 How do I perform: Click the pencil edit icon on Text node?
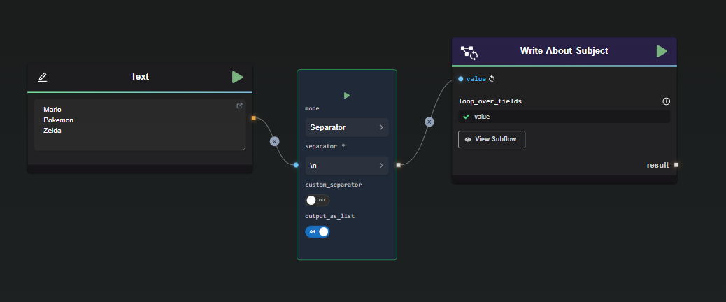click(x=43, y=77)
